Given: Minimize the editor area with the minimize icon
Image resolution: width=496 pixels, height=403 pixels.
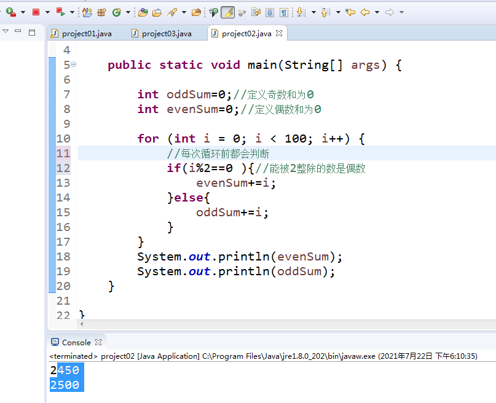Looking at the screenshot, I should coord(17,31).
